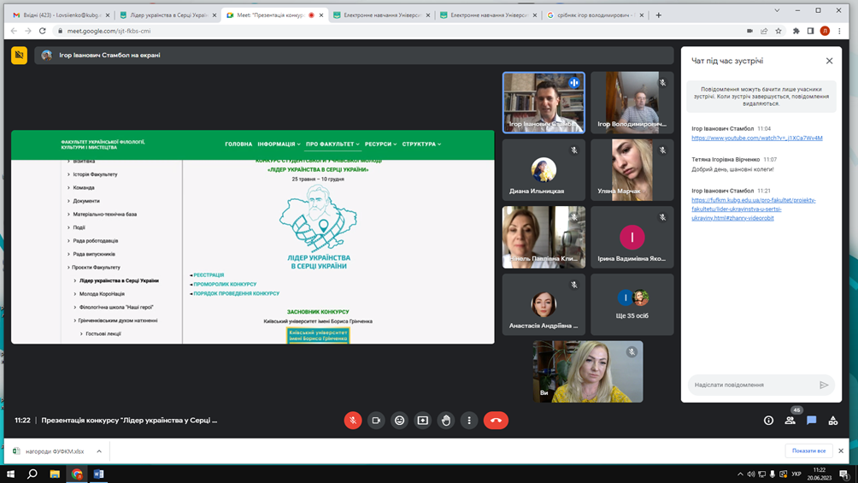Click the send message arrow icon
Screen dimensions: 858x483
click(x=824, y=385)
